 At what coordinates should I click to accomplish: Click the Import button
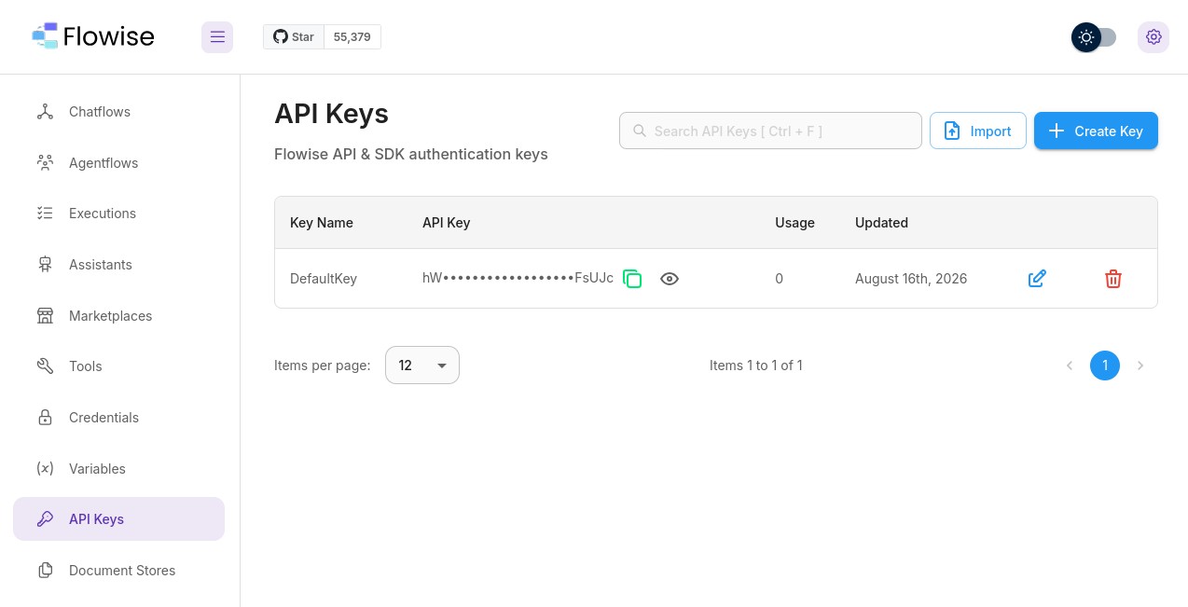point(978,131)
